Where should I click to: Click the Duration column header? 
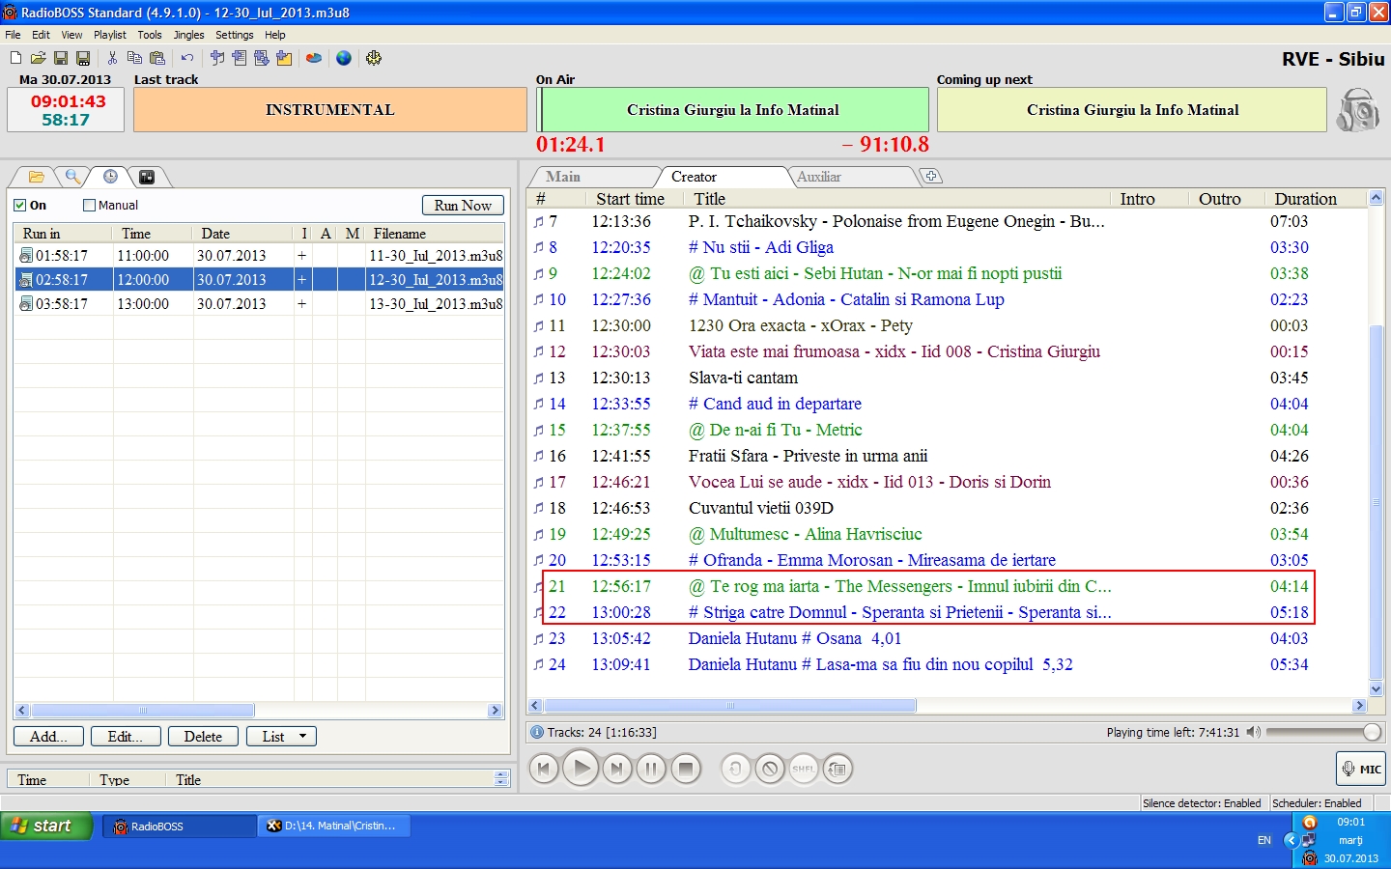[1305, 199]
